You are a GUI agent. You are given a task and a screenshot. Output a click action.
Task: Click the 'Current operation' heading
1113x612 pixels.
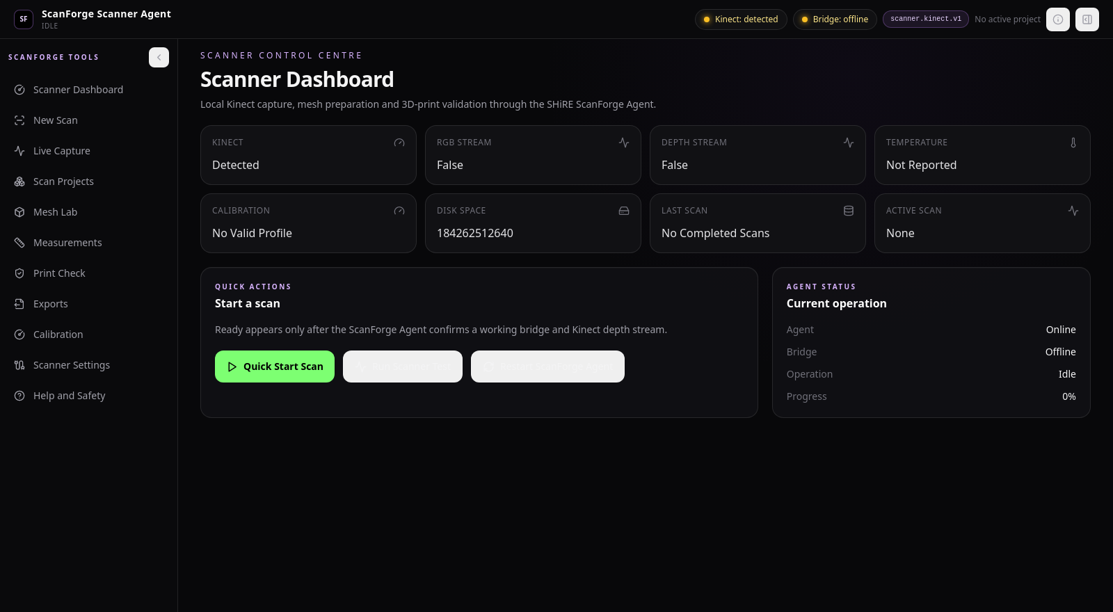(x=837, y=303)
